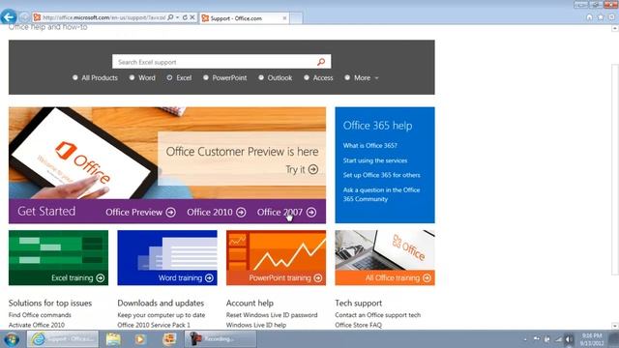Open the Windows Start orb
Screen dimensions: 619x348
[12, 339]
